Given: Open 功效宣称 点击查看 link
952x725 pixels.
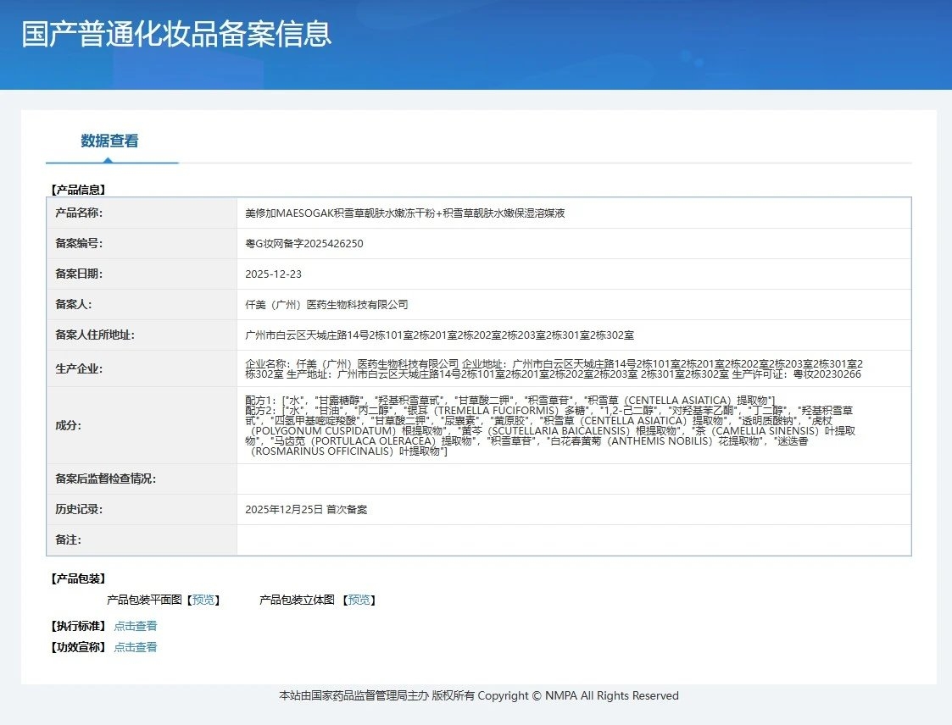Looking at the screenshot, I should point(136,647).
